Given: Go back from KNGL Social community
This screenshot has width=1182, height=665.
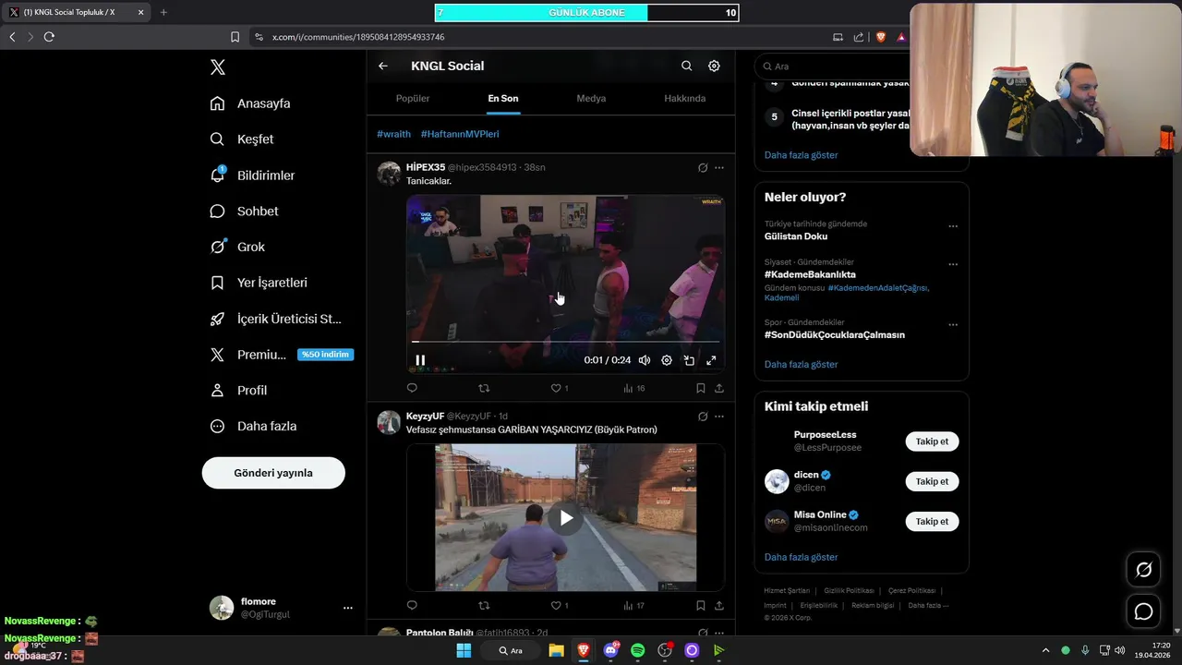Looking at the screenshot, I should (x=383, y=66).
